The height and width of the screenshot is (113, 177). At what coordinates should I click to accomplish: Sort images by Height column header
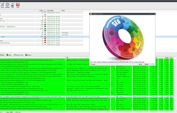(x=166, y=57)
